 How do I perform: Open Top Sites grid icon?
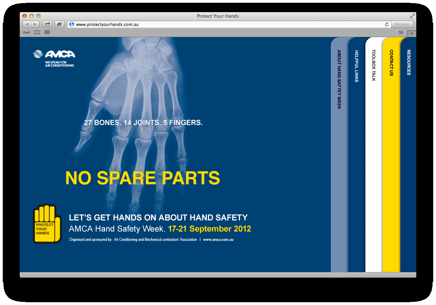pos(47,33)
